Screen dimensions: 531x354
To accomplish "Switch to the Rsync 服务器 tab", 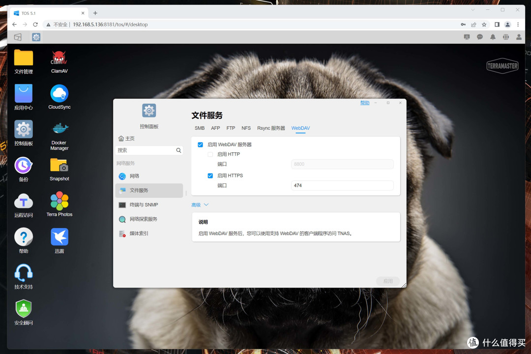I will (271, 128).
